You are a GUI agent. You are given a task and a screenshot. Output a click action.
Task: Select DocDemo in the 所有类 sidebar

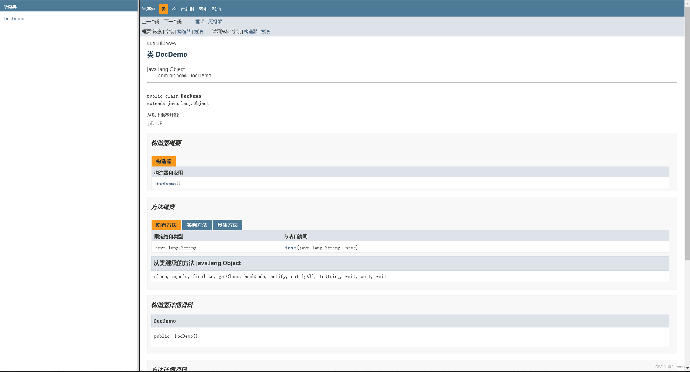(x=14, y=18)
